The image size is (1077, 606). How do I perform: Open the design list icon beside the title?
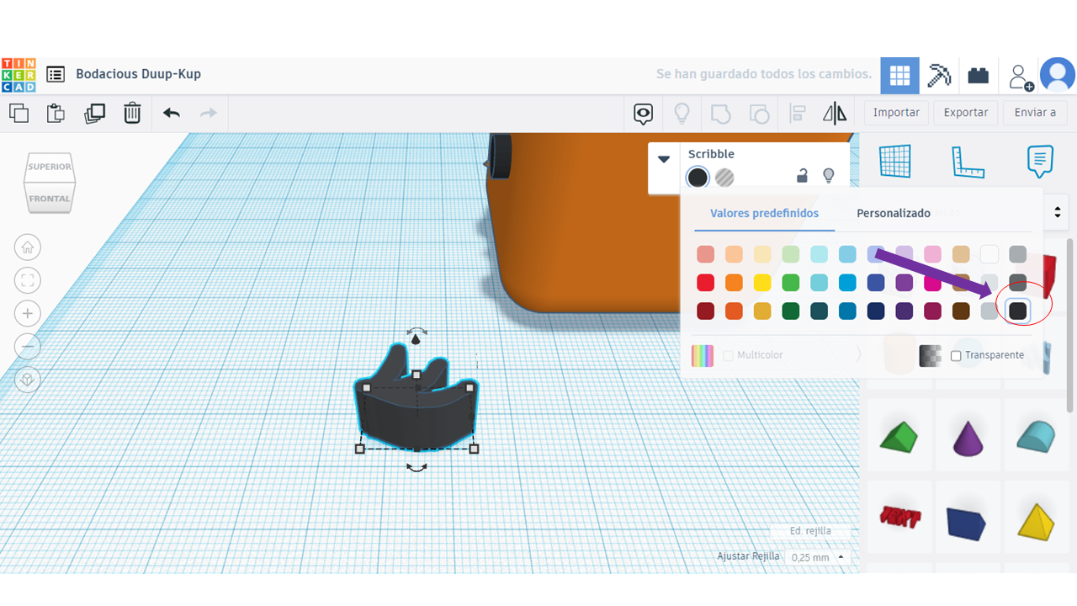56,74
